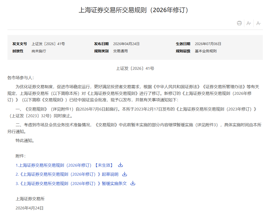Viewport: 268px width, 212px height.
Task: Click the signature date 2026年4月24日
Action: [29, 208]
